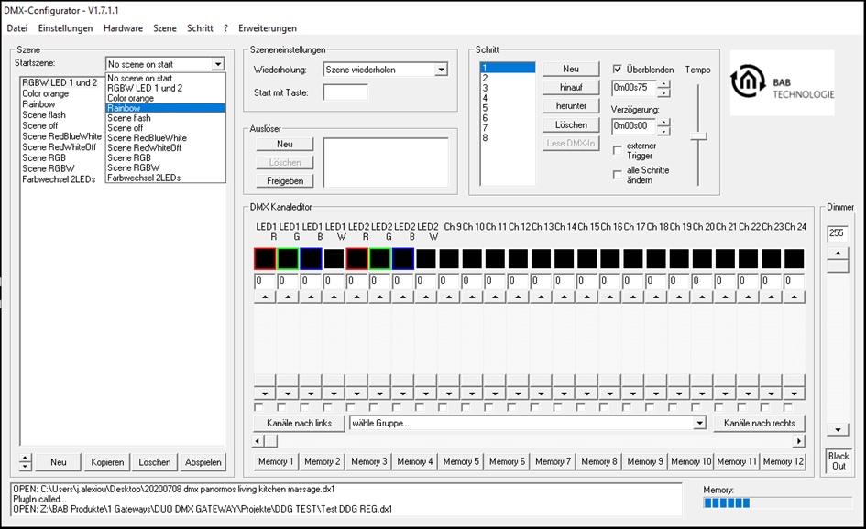866x529 pixels.
Task: Click the up arrow above LED1 G fader
Action: (x=288, y=297)
